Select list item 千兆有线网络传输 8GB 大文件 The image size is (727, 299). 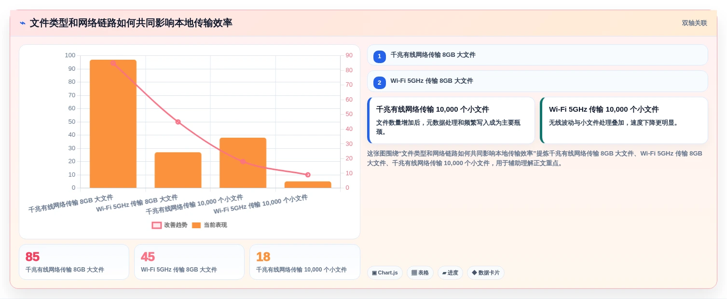click(x=537, y=55)
